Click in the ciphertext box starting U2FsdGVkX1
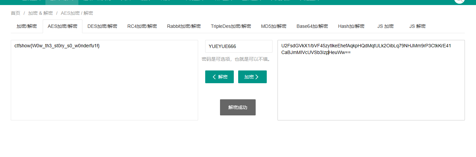The height and width of the screenshot is (157, 476). [371, 80]
